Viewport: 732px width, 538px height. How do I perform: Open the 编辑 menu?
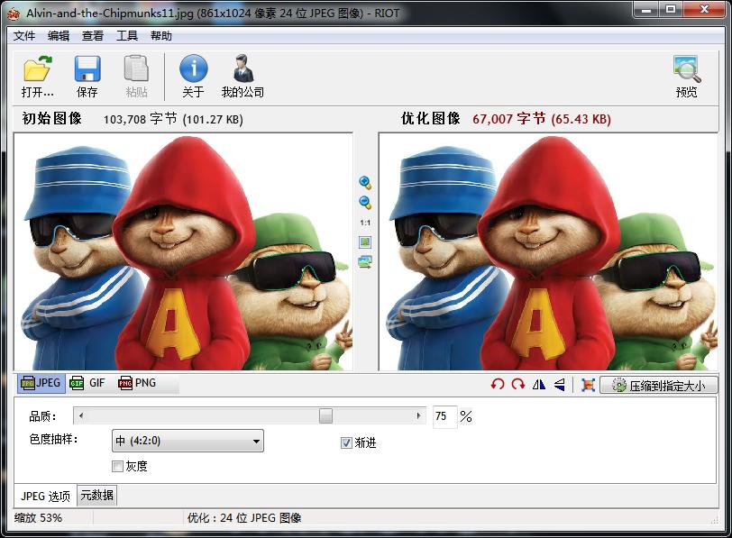pyautogui.click(x=59, y=36)
